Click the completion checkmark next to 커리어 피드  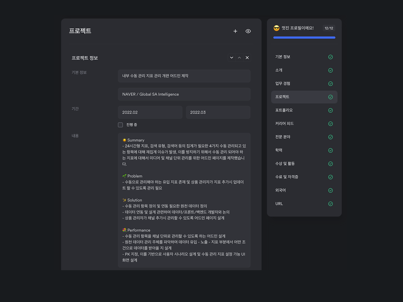click(x=331, y=124)
